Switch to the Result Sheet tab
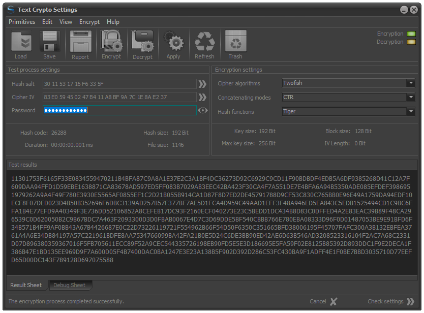Viewport: 424px width, 313px height. point(26,285)
